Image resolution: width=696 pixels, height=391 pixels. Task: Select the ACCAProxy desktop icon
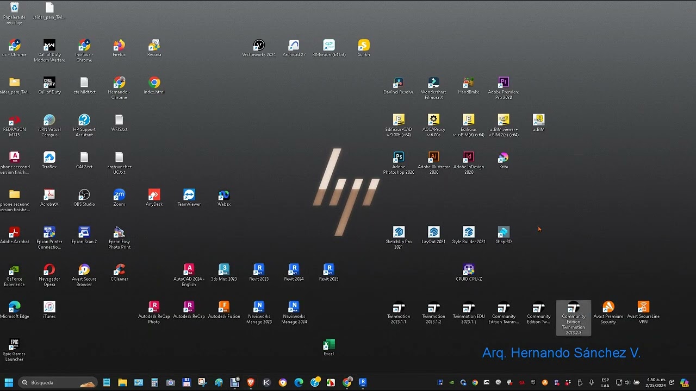pos(433,125)
